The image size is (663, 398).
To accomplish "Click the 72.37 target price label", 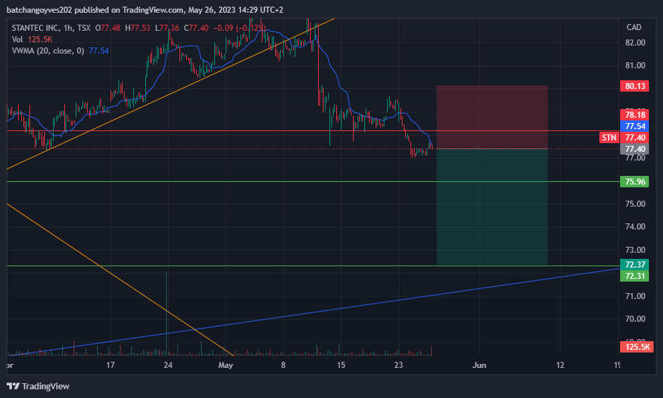I will point(634,264).
